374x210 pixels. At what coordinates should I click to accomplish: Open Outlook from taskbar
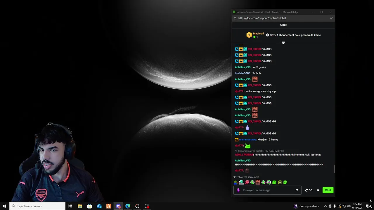click(x=99, y=206)
